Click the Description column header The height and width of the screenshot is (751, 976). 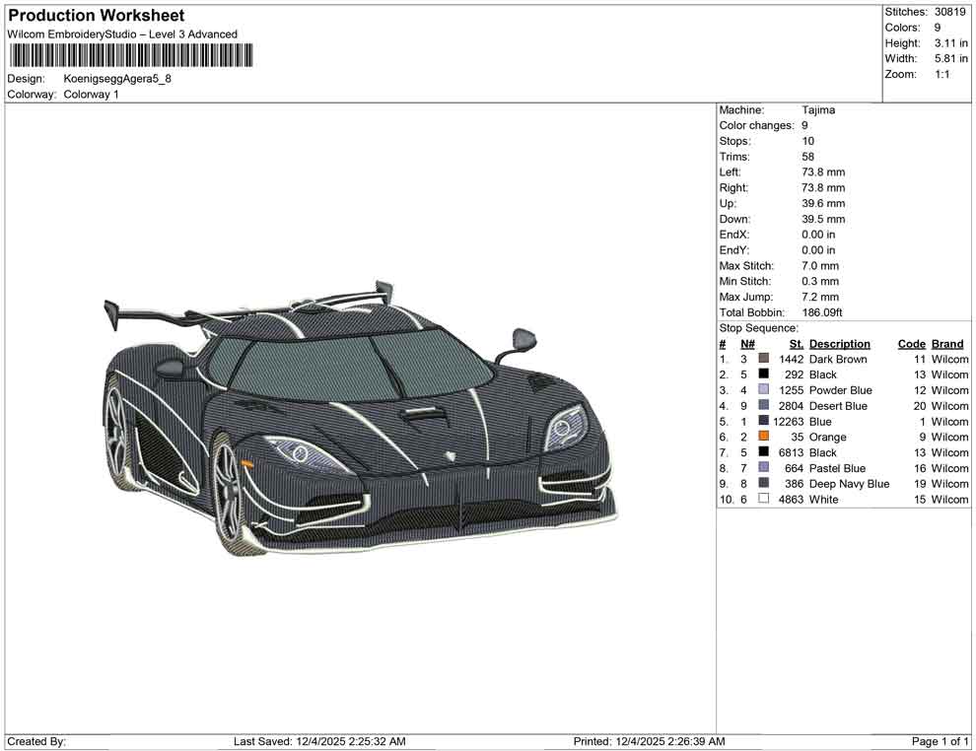[839, 343]
